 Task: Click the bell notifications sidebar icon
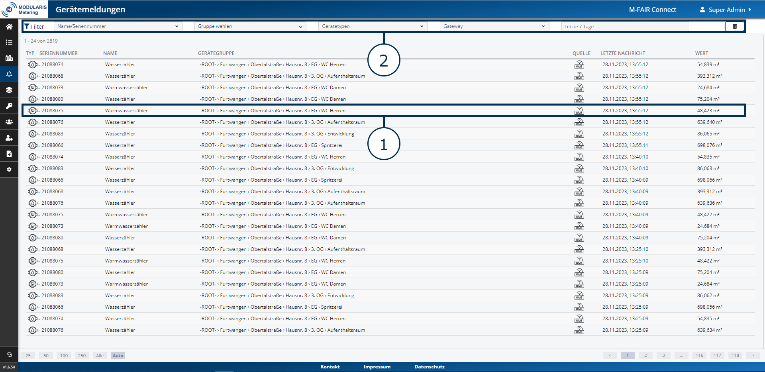pos(9,74)
